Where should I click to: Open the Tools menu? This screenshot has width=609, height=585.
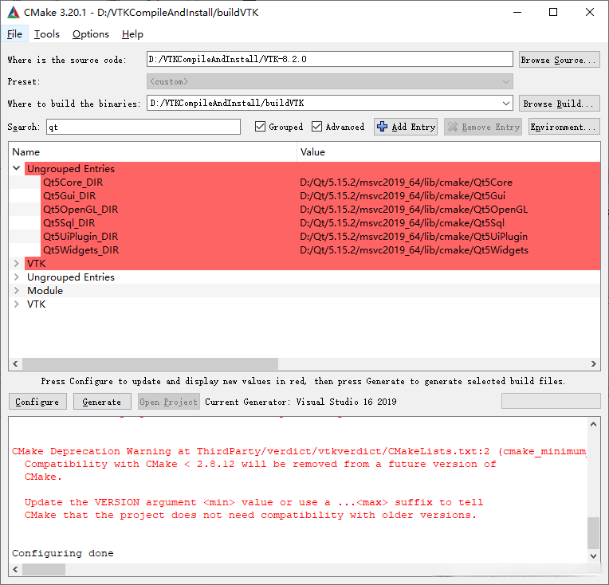[x=46, y=34]
